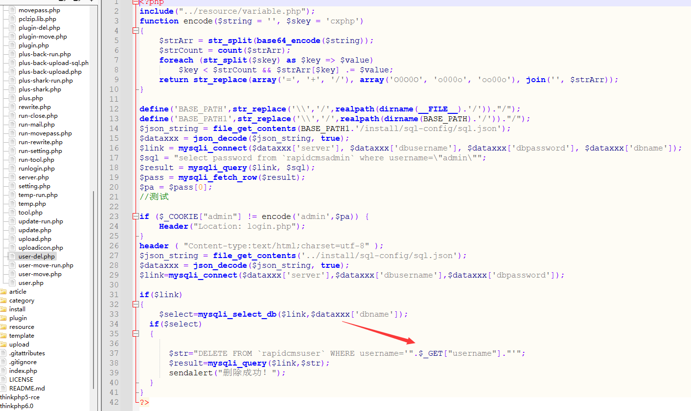
Task: Open user-move.php in the file tree
Action: click(x=40, y=274)
